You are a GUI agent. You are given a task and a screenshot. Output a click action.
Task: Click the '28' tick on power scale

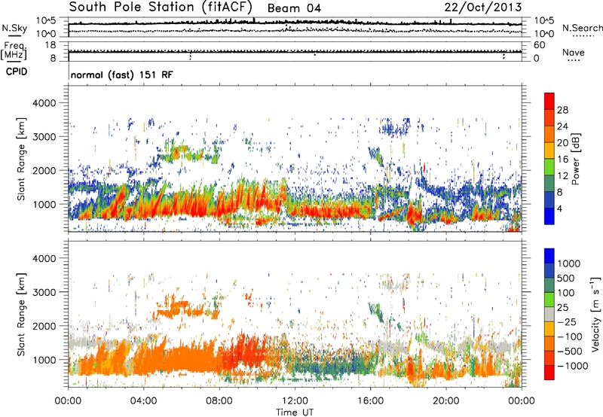click(x=562, y=110)
